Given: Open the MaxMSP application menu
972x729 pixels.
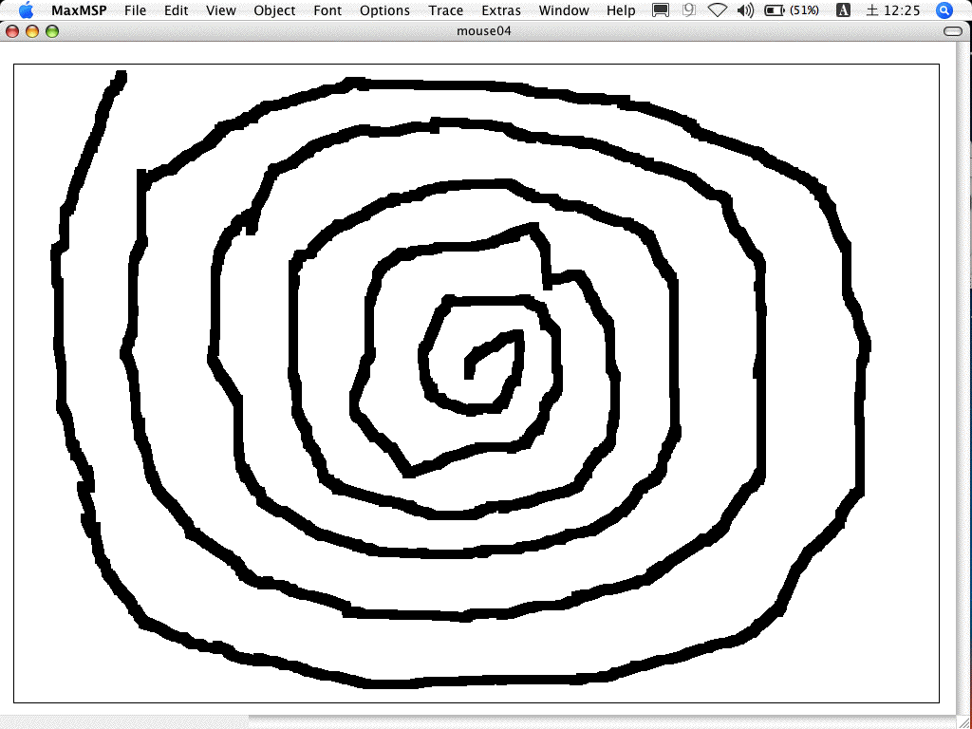Looking at the screenshot, I should [x=79, y=10].
